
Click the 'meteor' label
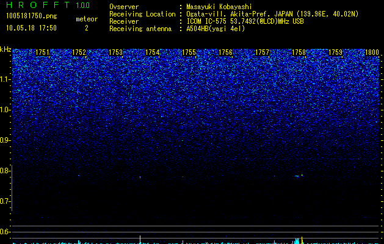87,19
